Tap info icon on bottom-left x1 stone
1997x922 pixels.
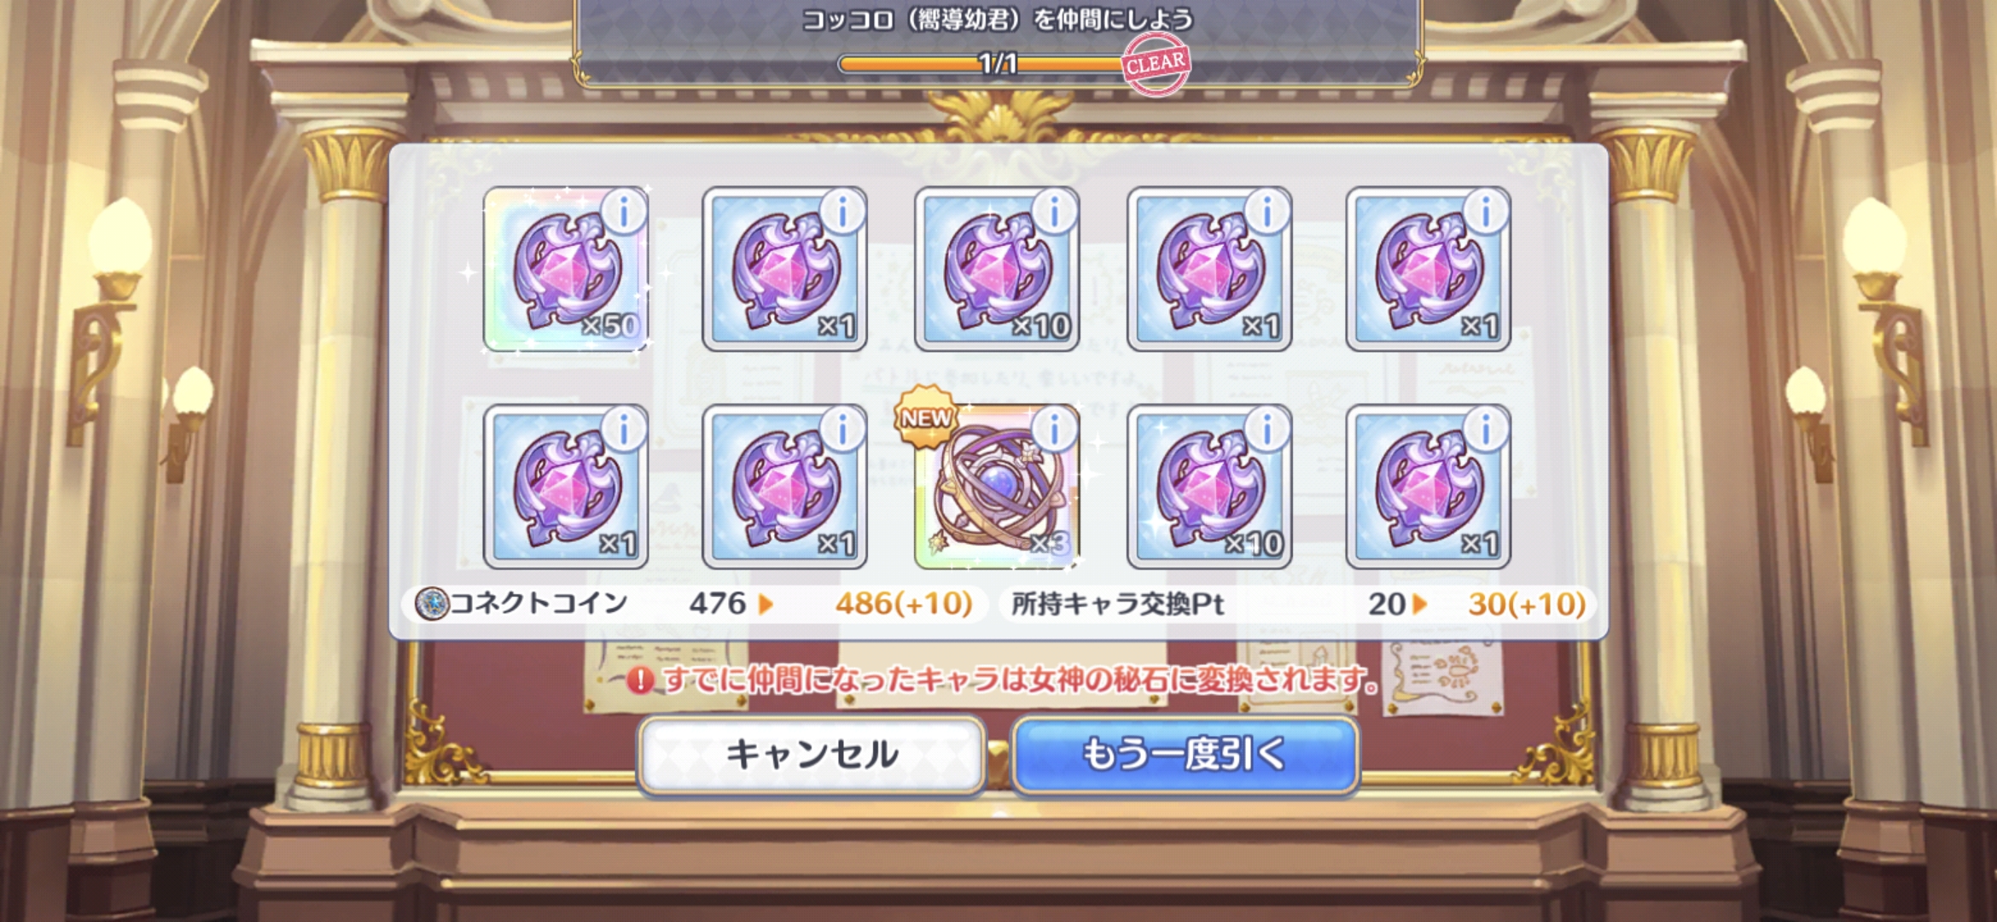pyautogui.click(x=624, y=428)
